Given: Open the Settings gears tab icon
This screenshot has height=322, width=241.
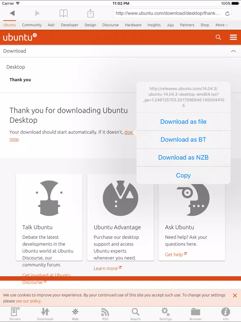Looking at the screenshot, I should pyautogui.click(x=165, y=313).
